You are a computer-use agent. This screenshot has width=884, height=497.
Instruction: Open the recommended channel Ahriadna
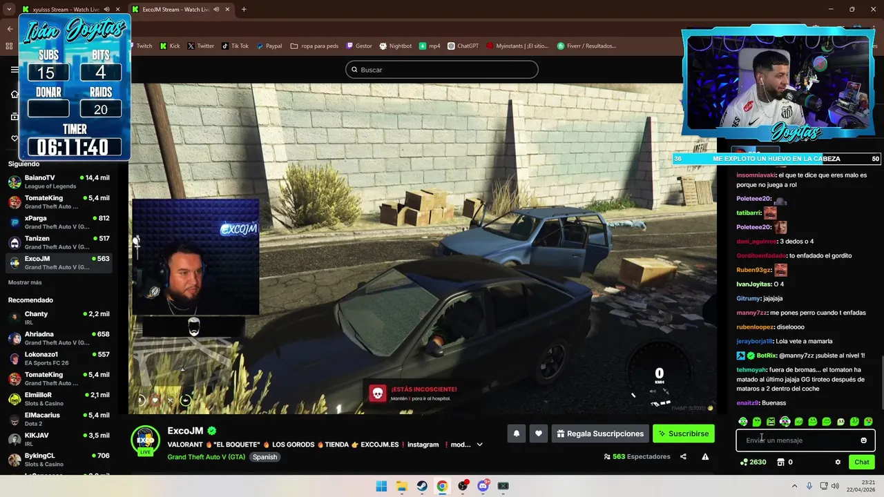tap(59, 338)
